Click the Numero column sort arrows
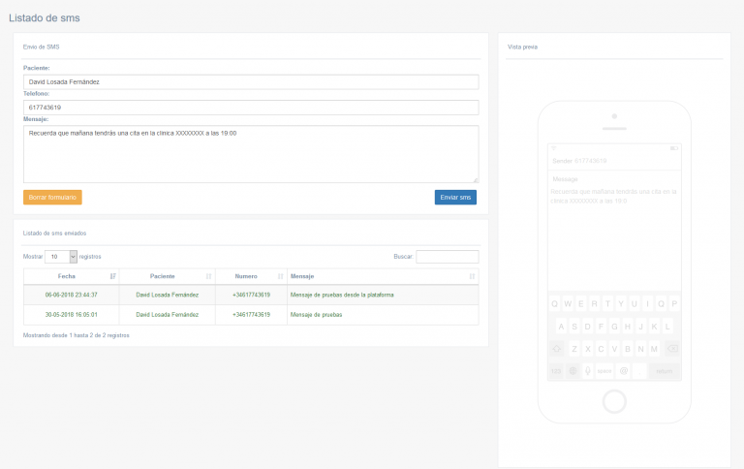 (281, 276)
